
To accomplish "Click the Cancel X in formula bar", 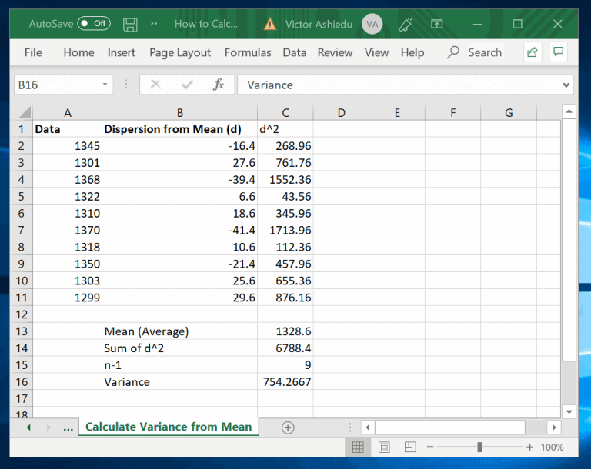I will click(155, 85).
